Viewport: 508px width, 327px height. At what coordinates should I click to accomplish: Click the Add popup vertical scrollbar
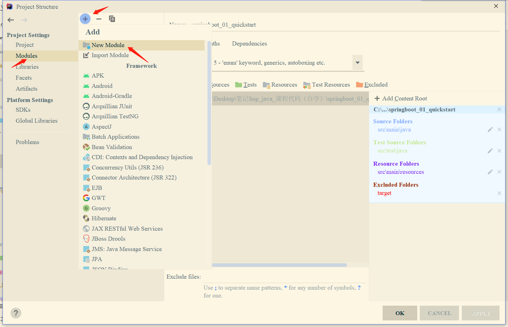click(209, 103)
